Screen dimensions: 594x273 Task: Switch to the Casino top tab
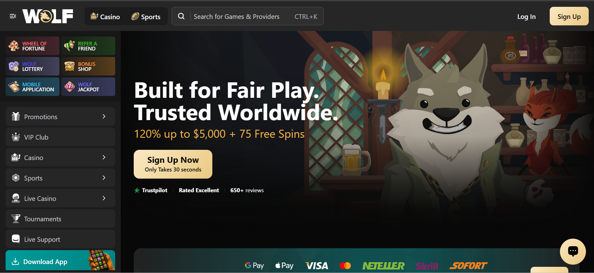(105, 16)
